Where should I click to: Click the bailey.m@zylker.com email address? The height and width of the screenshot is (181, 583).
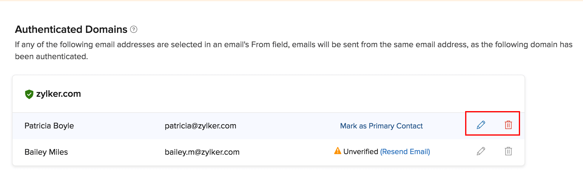[202, 152]
